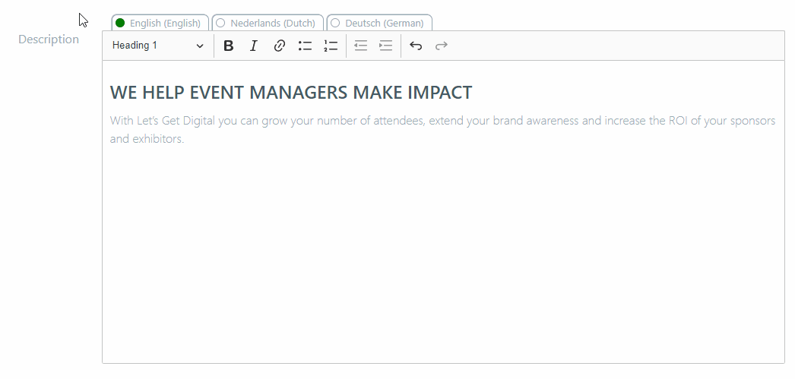Click the chevron arrow beside Heading 1
This screenshot has height=379, width=795.
200,46
